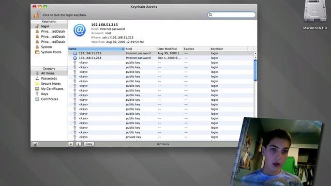This screenshot has height=186, width=331.
Task: Click the All Items category icon
Action: point(37,73)
